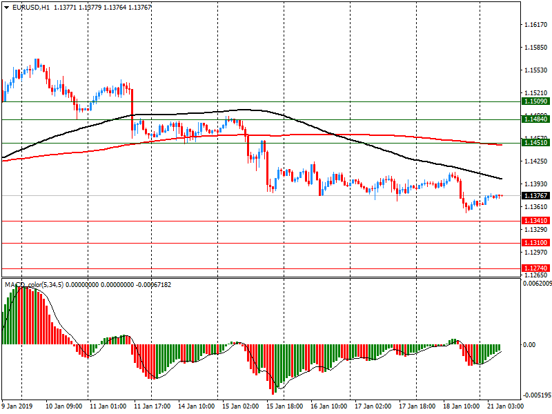The height and width of the screenshot is (414, 552).
Task: Click the 1.15530 price axis value
Action: [536, 70]
